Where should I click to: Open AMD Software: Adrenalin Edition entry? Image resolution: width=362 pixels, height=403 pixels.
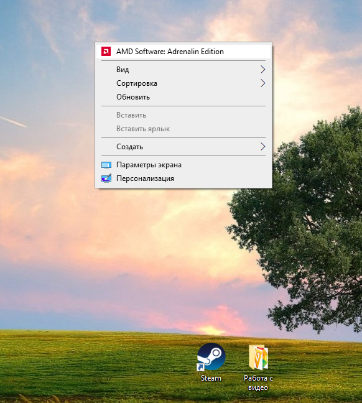(183, 52)
